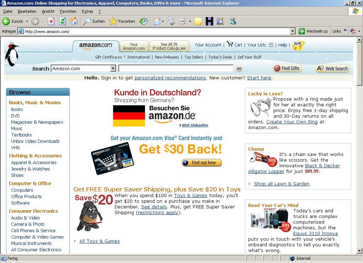363x263 pixels.
Task: Click the black H toolbar icon
Action: click(x=209, y=21)
